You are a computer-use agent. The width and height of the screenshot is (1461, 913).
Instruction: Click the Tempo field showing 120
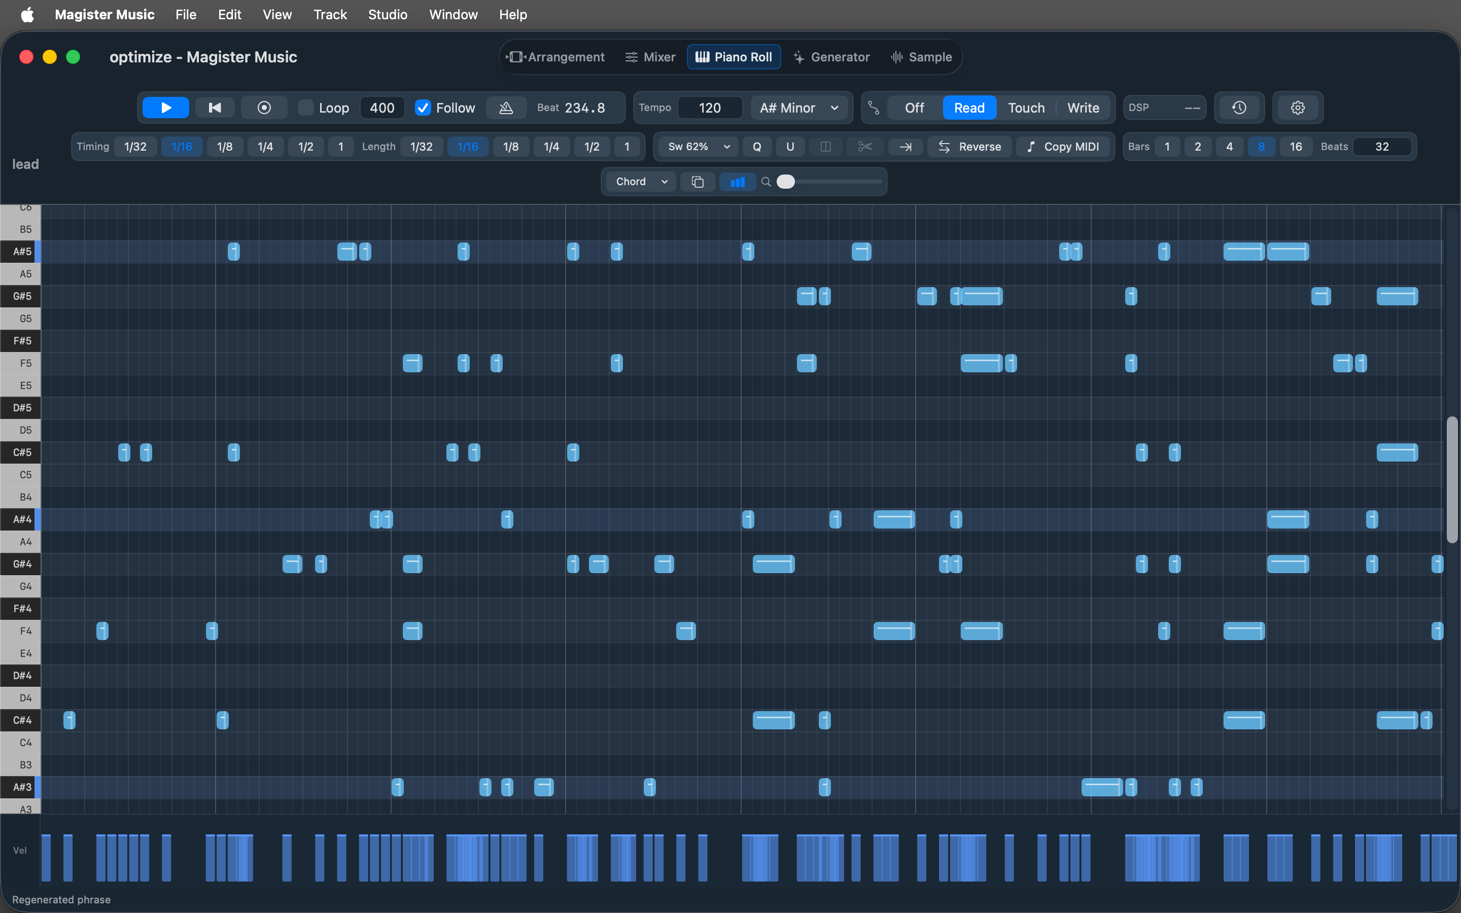tap(710, 108)
